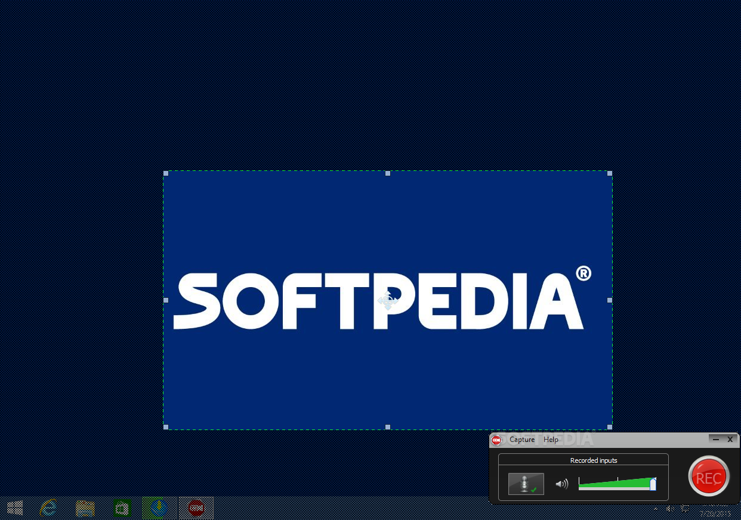Minimize the recorder panel
Screen dimensions: 741x520
coord(716,439)
